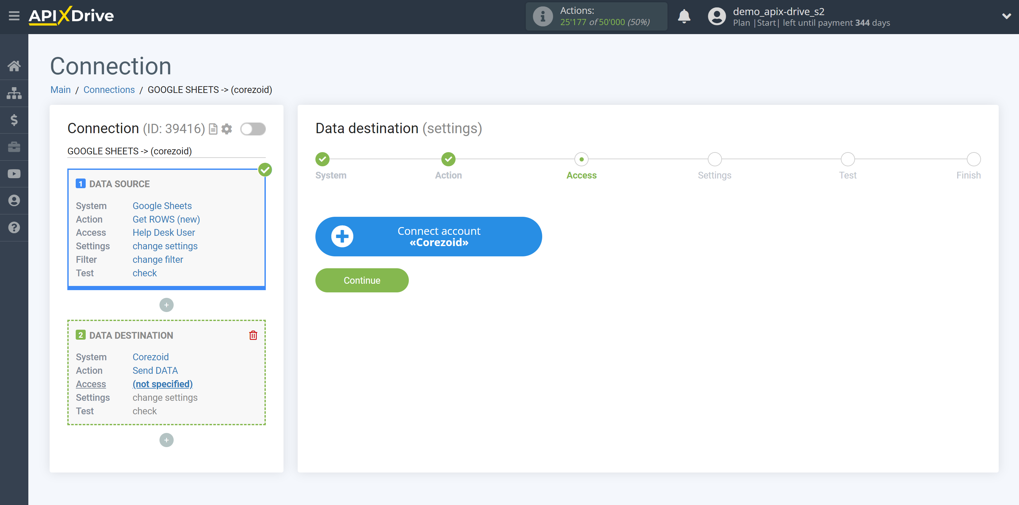Enable the Access step toggle indicator

[580, 159]
